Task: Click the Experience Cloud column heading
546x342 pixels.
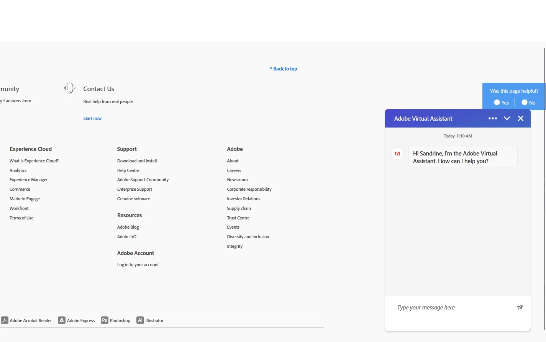Action: pyautogui.click(x=31, y=149)
